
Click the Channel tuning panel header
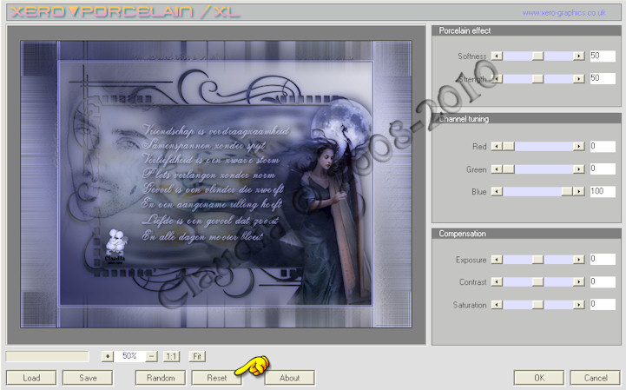pos(526,118)
